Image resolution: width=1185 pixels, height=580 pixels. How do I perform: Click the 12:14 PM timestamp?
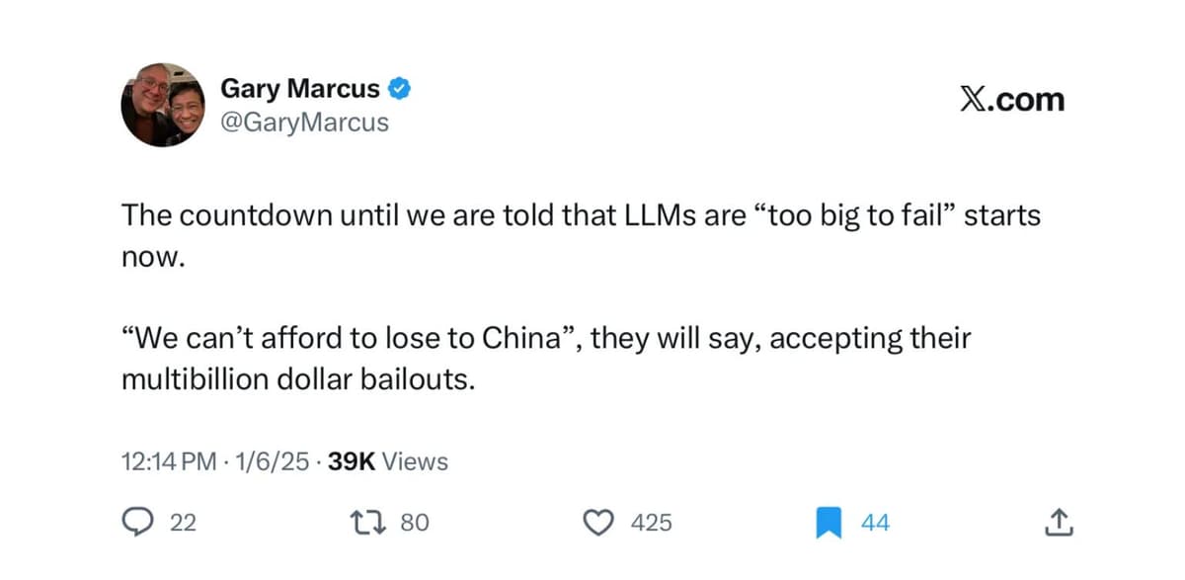point(168,461)
